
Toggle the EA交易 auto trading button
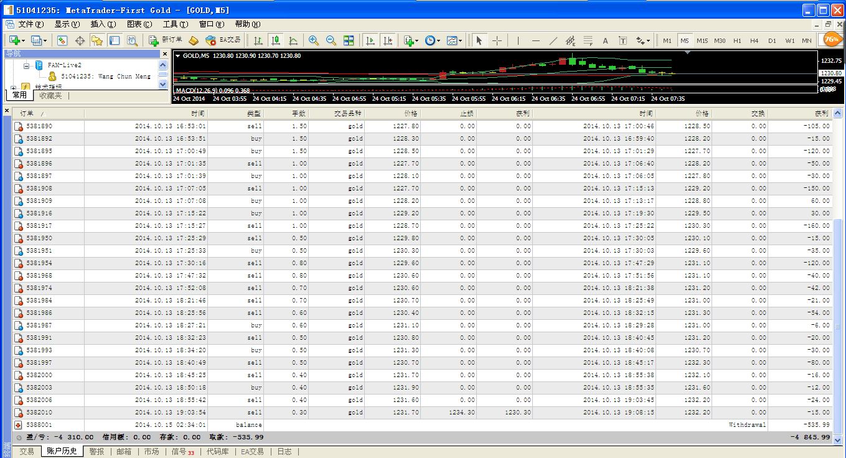[223, 40]
